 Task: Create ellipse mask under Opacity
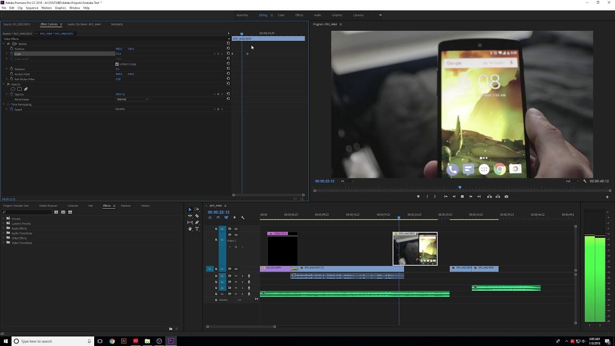pos(13,89)
